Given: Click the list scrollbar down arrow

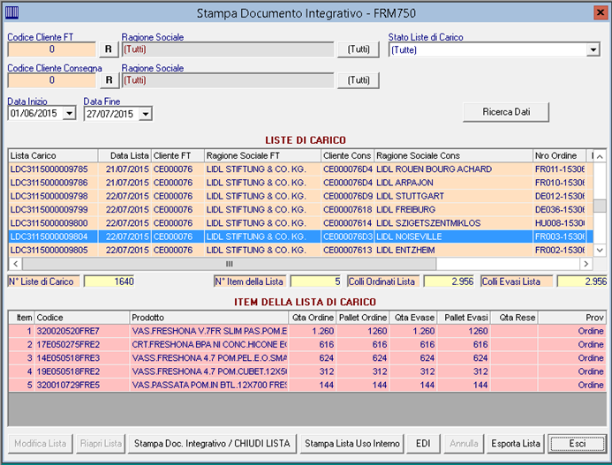Looking at the screenshot, I should [x=600, y=250].
